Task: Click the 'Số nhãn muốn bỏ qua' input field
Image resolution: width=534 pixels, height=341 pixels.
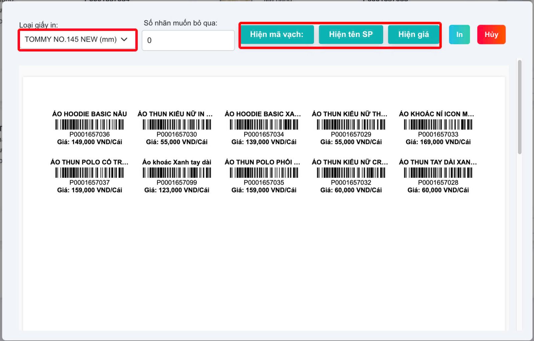Action: click(188, 40)
